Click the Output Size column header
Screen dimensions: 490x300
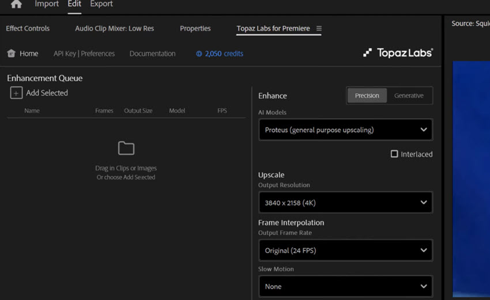138,111
